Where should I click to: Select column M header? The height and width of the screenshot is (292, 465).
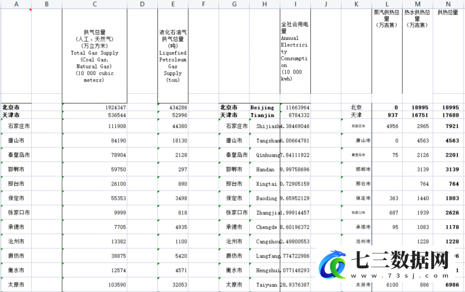[417, 4]
